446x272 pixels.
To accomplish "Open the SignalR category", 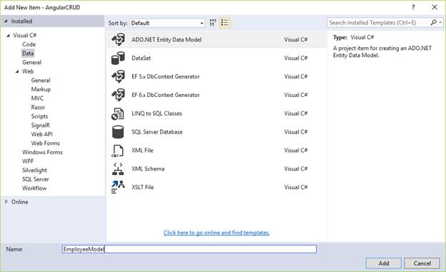I will pos(41,126).
